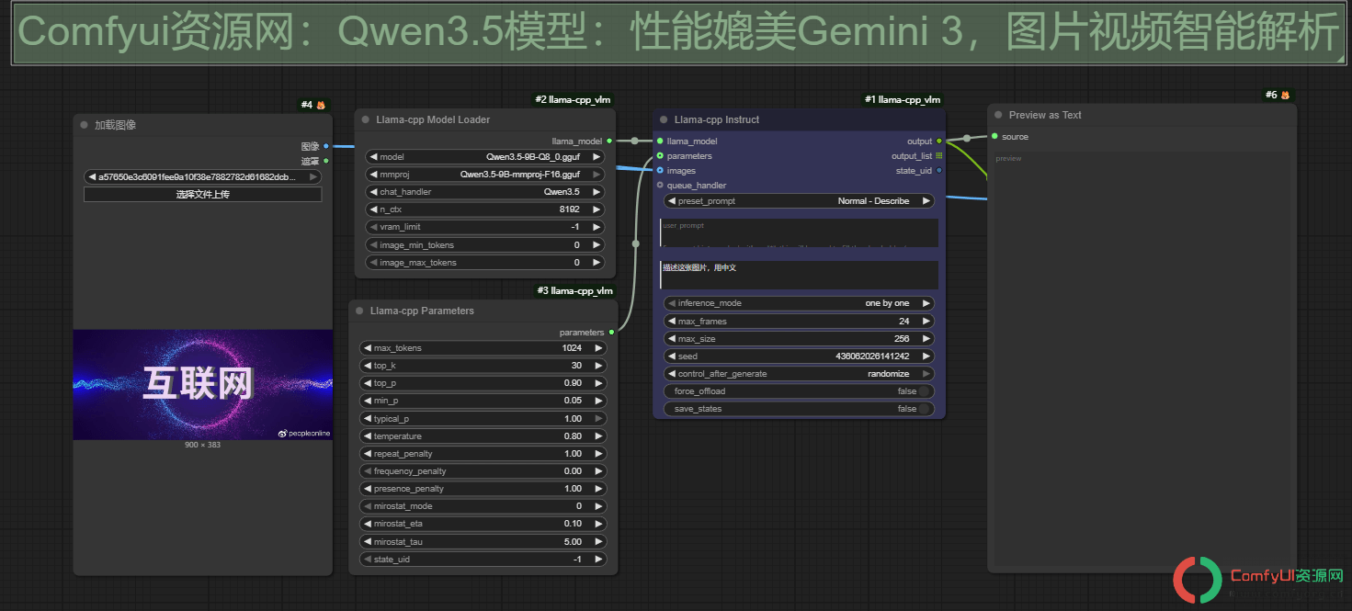The image size is (1352, 611).
Task: Open the inference_mode dropdown set to one by one
Action: coord(799,303)
